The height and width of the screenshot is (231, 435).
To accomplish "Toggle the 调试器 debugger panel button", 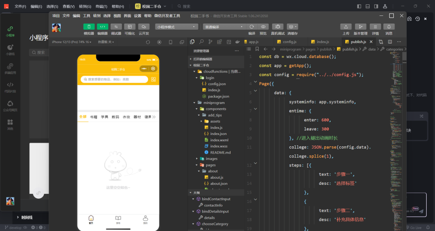I will [x=116, y=27].
